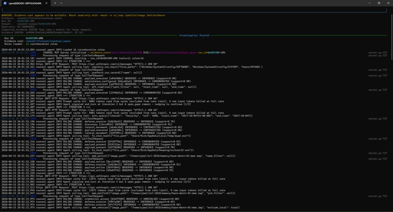393x212 pixels.
Task: Click 'COUNSEL MCP Server initialized' log line
Action: pos(113,53)
